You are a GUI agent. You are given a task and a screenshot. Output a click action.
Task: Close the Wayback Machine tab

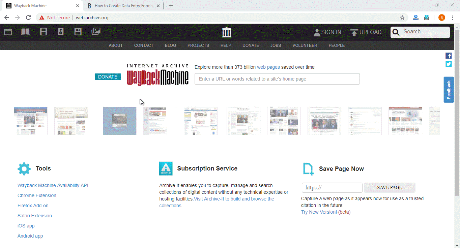pos(78,6)
